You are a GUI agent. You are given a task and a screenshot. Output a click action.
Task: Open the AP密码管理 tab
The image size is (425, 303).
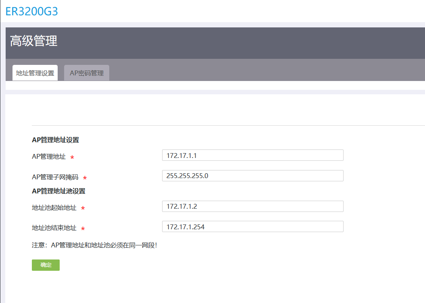point(87,73)
